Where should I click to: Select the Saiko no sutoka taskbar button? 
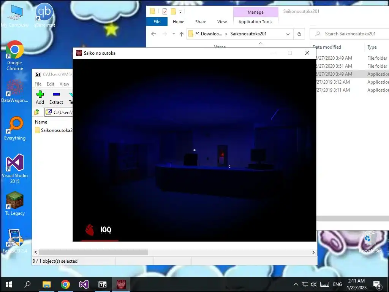[121, 284]
